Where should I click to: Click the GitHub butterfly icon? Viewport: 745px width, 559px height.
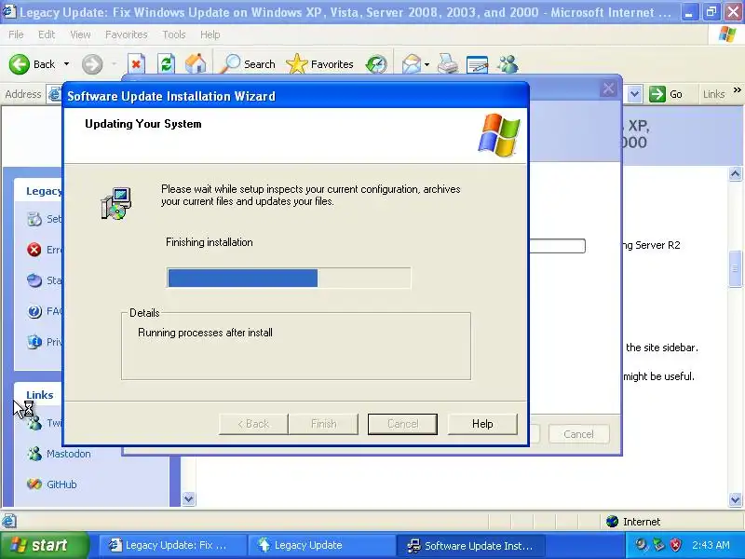coord(34,484)
